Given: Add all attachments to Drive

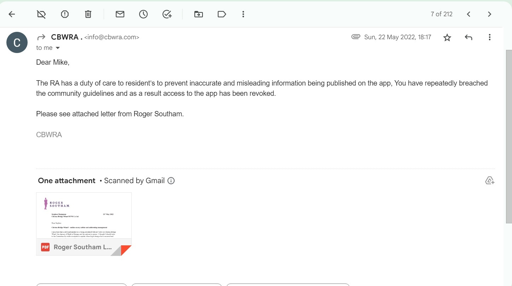Looking at the screenshot, I should pyautogui.click(x=489, y=181).
